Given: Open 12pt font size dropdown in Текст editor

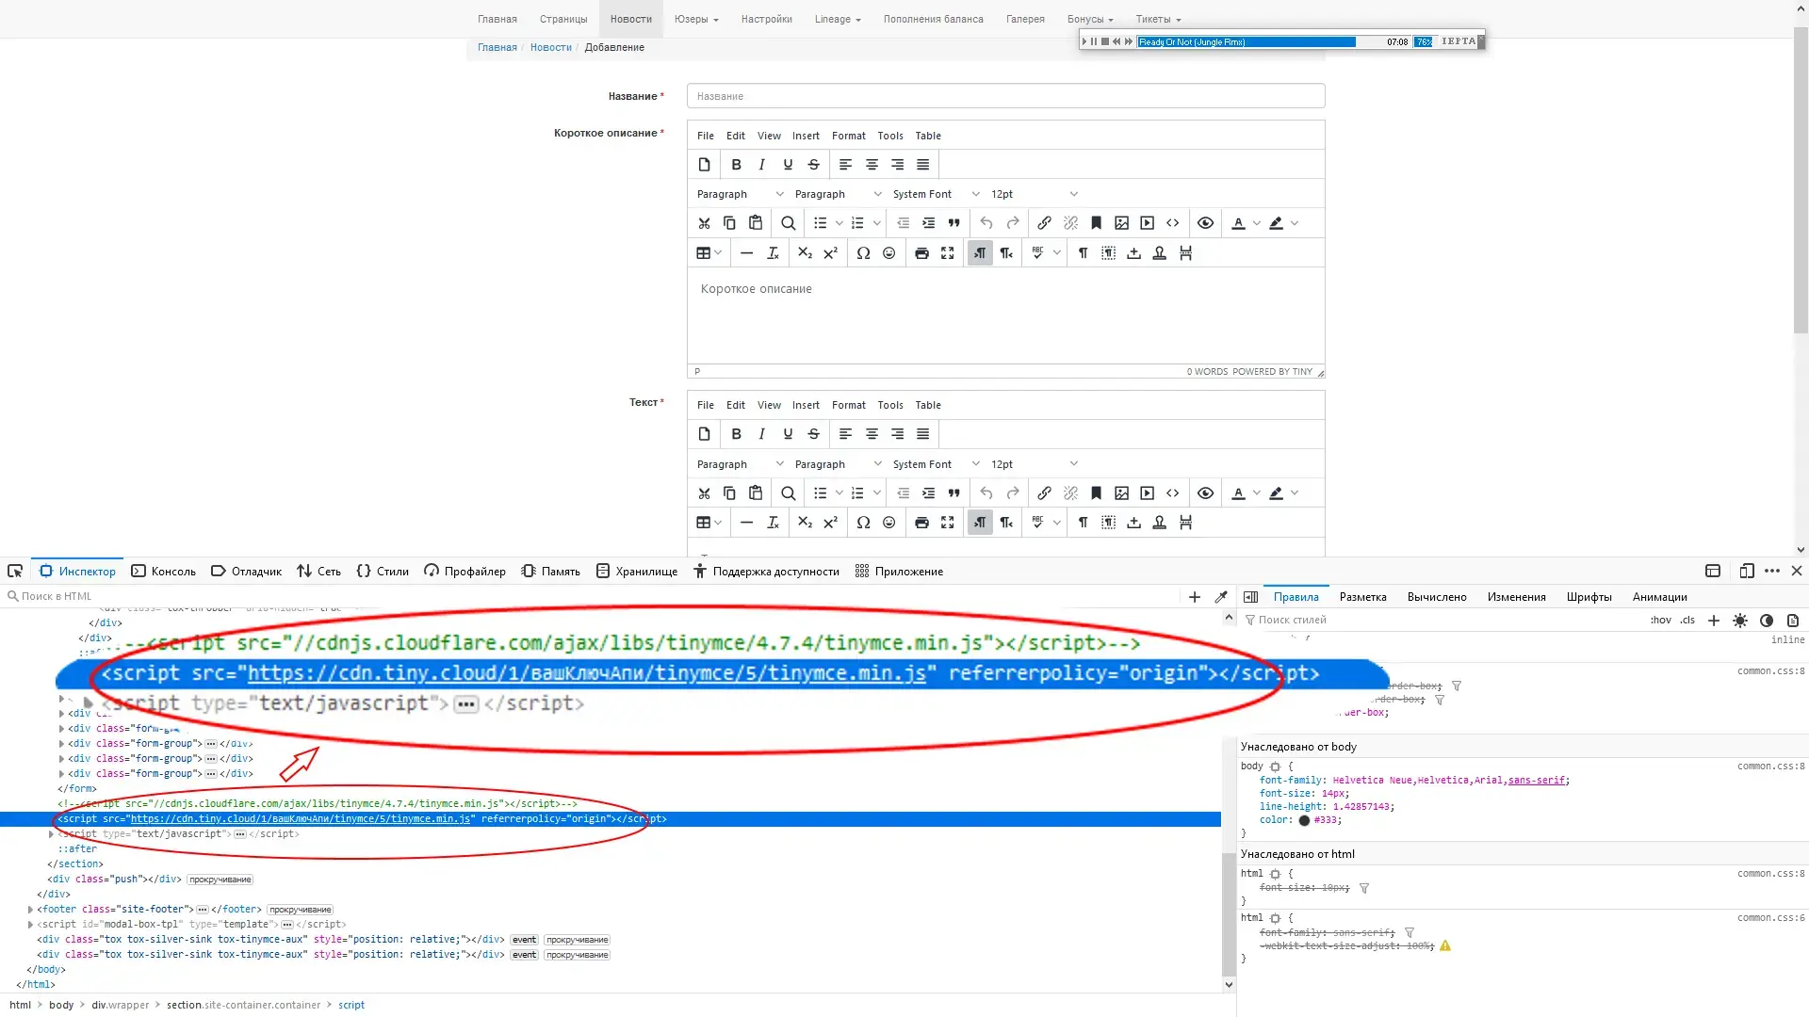Looking at the screenshot, I should click(x=1034, y=464).
